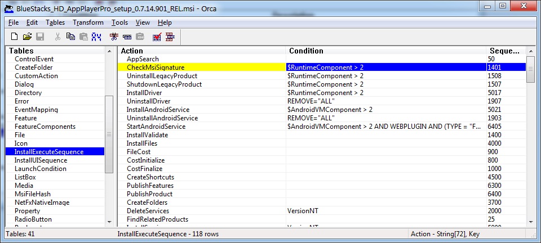541x243 pixels.
Task: Click the Action column header
Action: pos(132,51)
